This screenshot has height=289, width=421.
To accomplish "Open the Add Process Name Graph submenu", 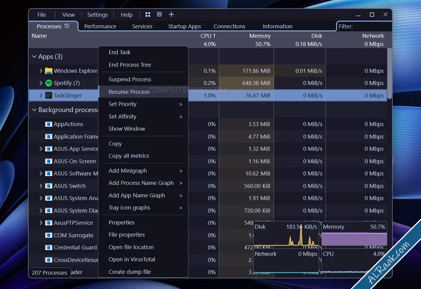I will pyautogui.click(x=143, y=183).
